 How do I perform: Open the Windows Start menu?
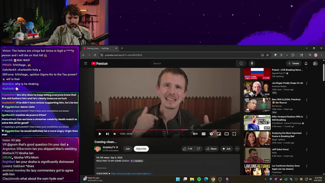[x=178, y=179]
